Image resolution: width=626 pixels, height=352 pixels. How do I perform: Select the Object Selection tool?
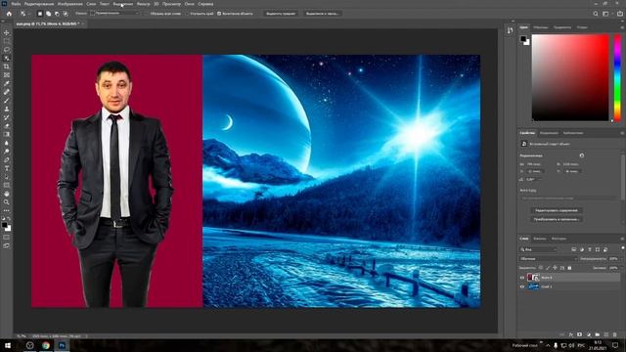7,58
